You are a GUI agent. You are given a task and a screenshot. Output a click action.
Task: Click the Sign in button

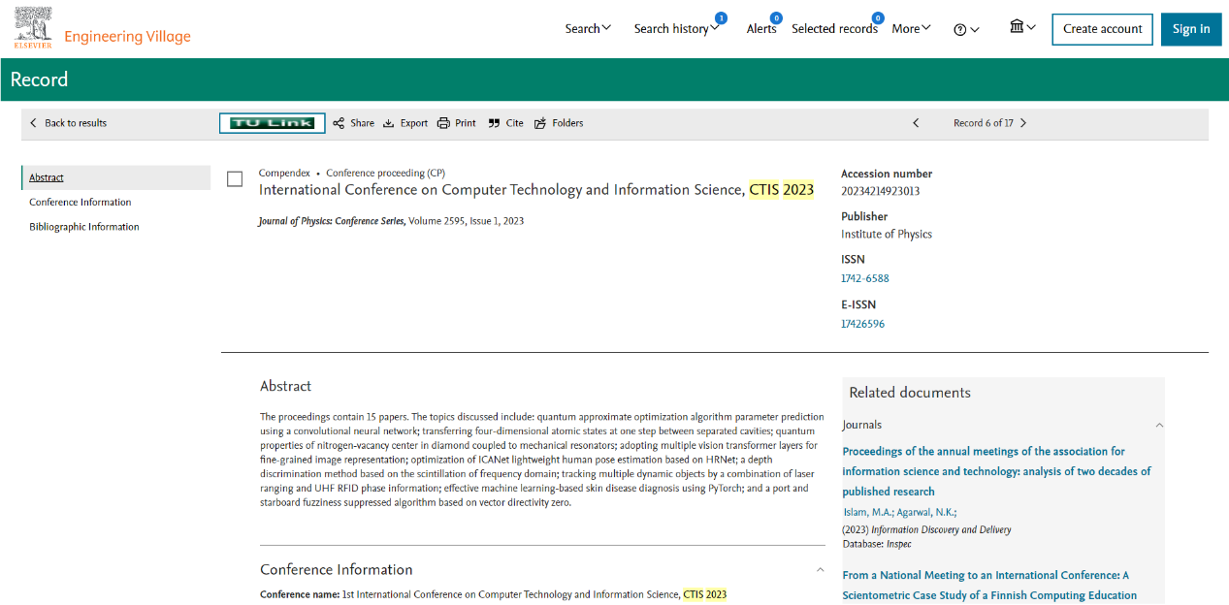tap(1190, 29)
